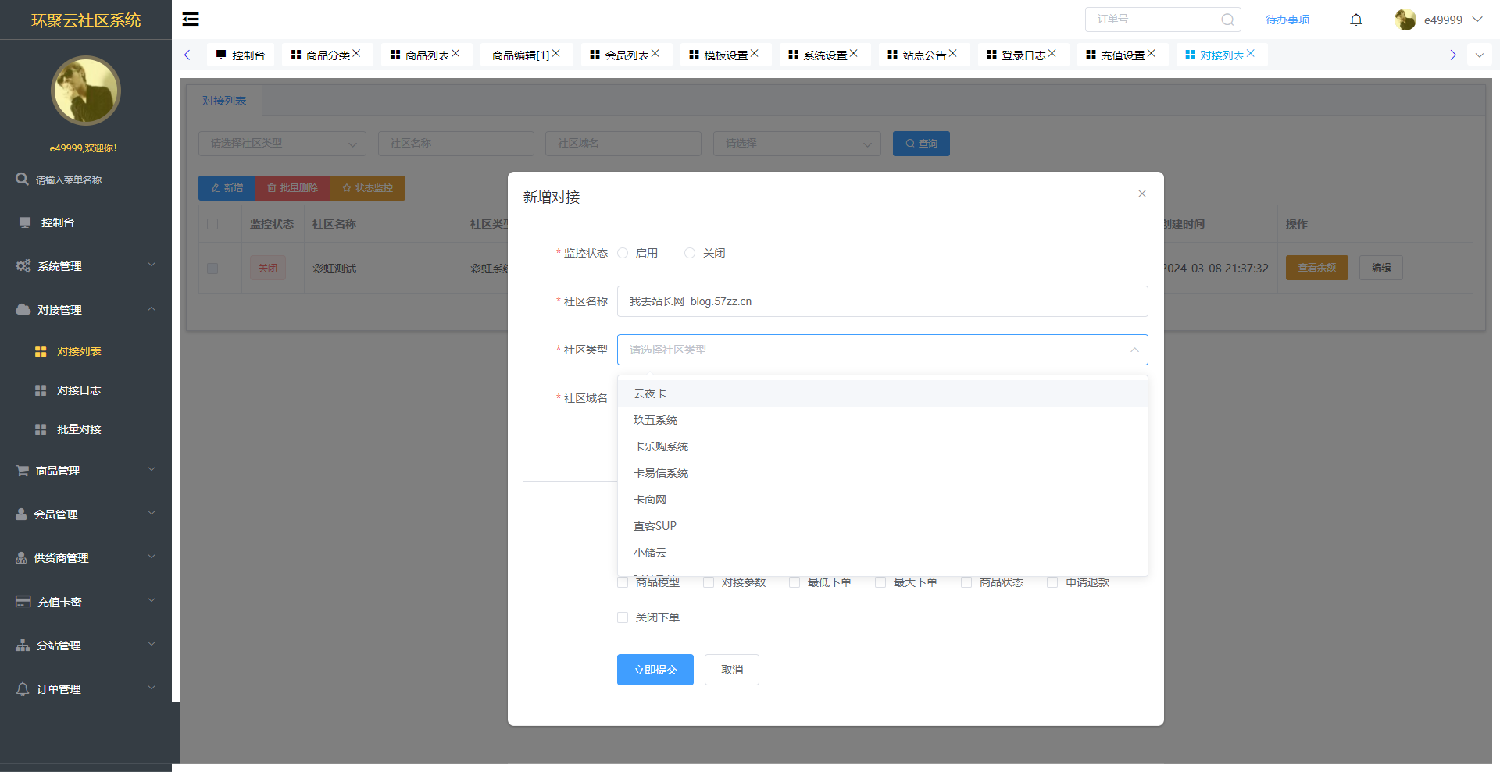Close the 充值设置 tab
The width and height of the screenshot is (1500, 772).
pyautogui.click(x=1152, y=53)
